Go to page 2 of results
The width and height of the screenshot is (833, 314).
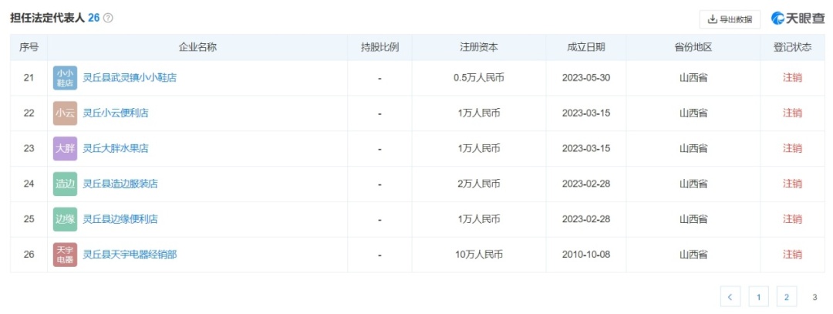click(x=786, y=296)
